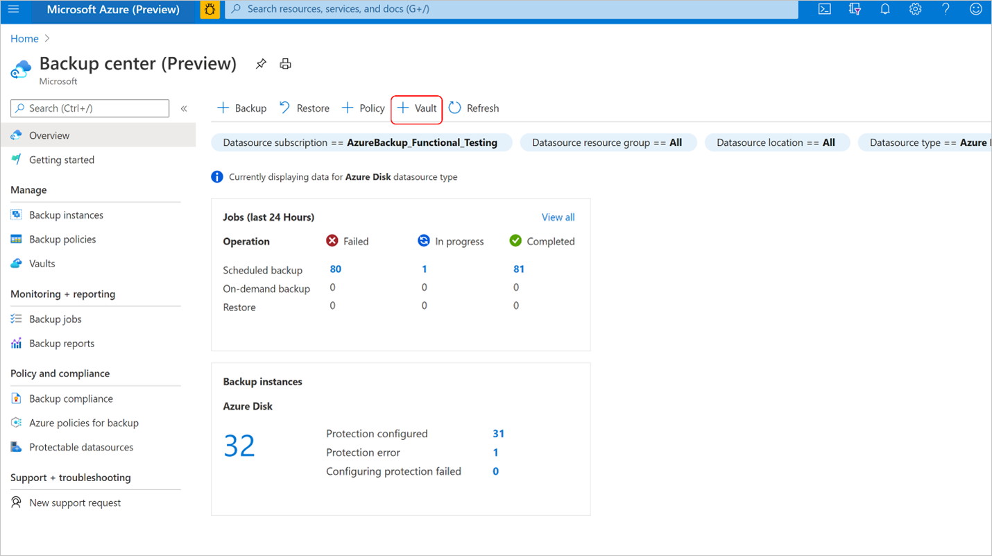Open the hamburger portal menu
992x556 pixels.
(x=13, y=10)
